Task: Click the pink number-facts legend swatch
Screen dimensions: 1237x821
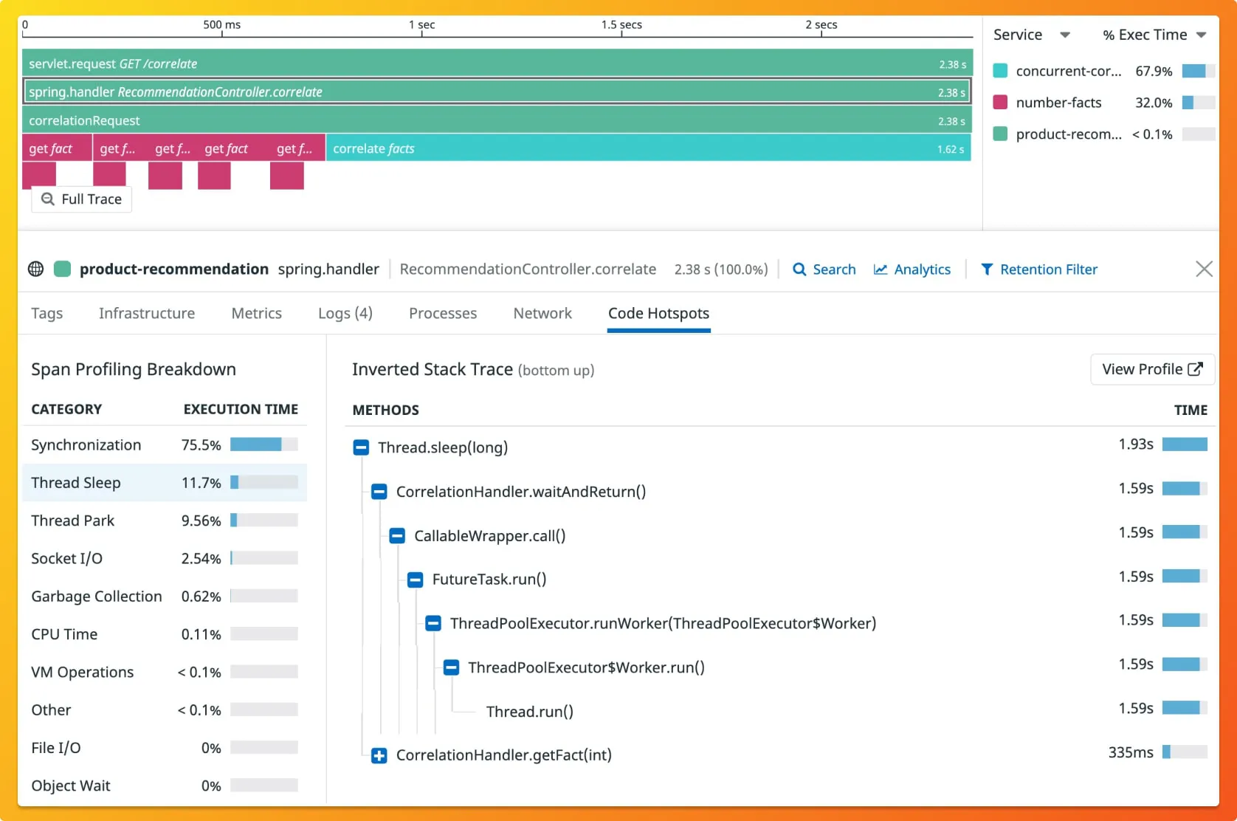Action: [x=1001, y=103]
